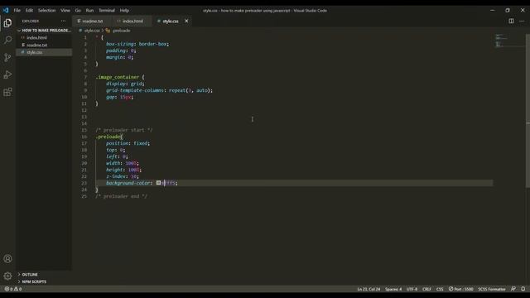Click the VS Code logo icon
The image size is (530, 298).
click(6, 10)
